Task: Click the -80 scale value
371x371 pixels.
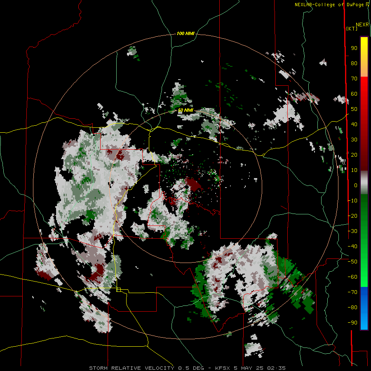Action: [x=352, y=308]
